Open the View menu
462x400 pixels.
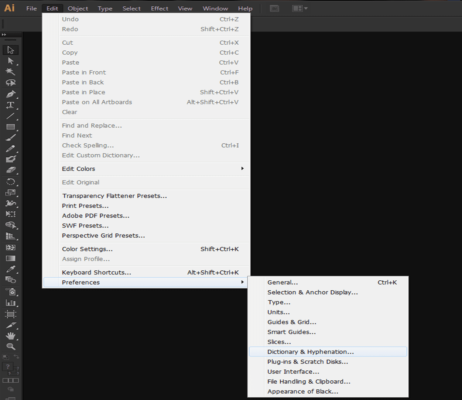185,8
